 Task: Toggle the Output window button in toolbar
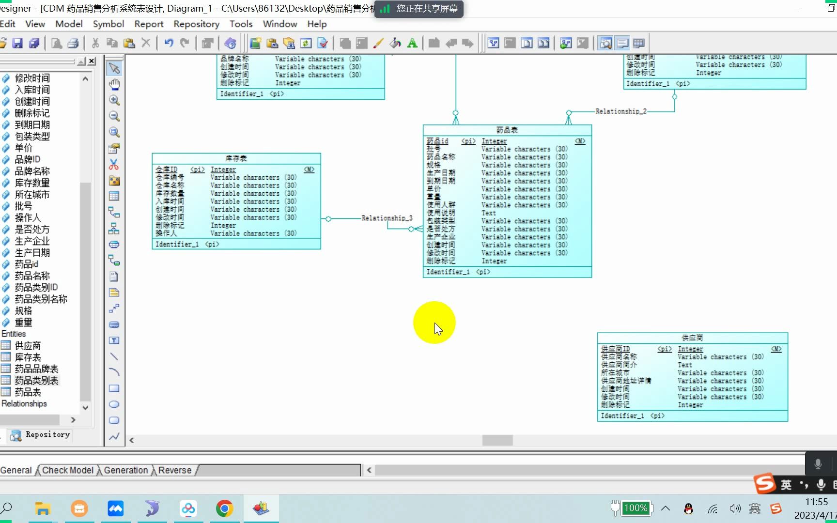(622, 43)
